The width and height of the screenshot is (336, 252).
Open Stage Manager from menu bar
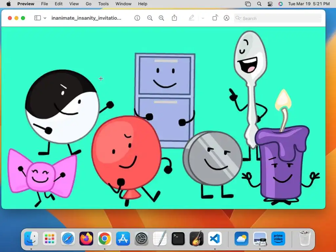[x=248, y=4]
